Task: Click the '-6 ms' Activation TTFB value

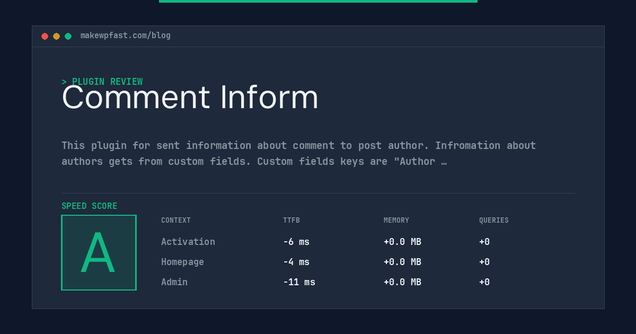Action: 296,242
